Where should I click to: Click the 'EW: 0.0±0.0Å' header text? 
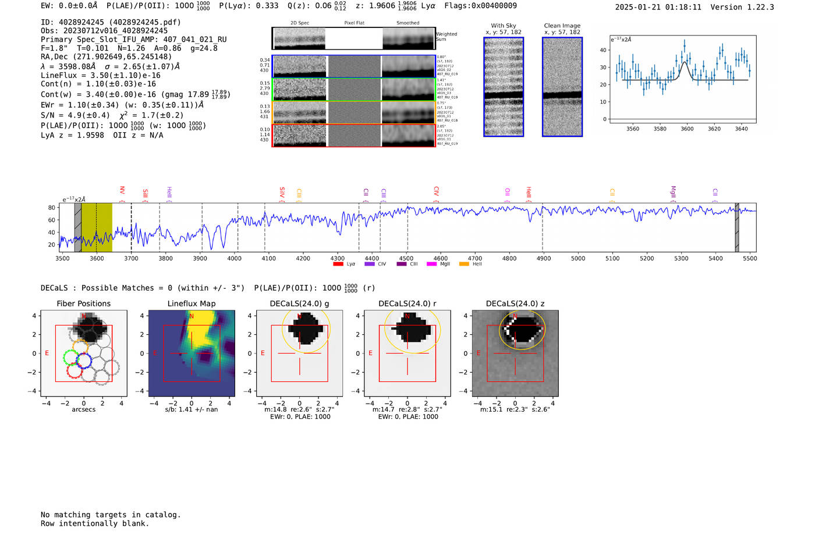click(69, 5)
